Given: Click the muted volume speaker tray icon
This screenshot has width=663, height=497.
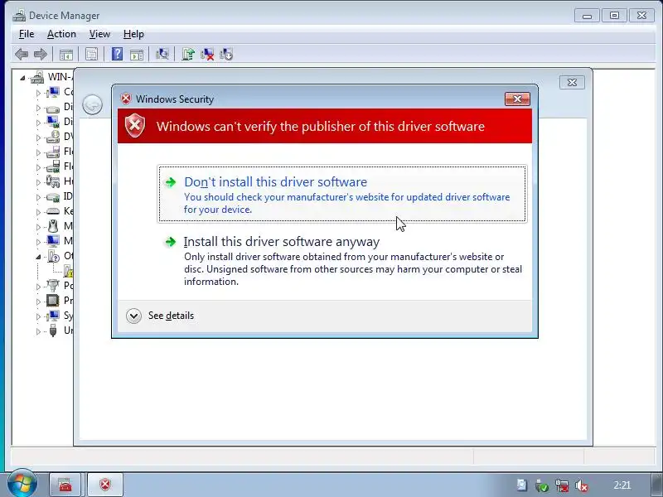Looking at the screenshot, I should [582, 485].
